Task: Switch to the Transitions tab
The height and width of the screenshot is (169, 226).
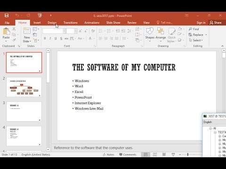Action: tap(70, 23)
